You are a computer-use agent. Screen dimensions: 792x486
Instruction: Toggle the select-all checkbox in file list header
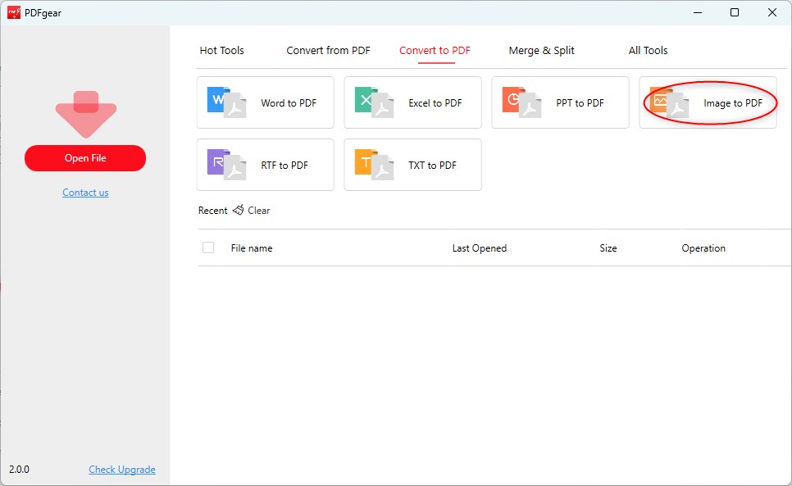[208, 248]
